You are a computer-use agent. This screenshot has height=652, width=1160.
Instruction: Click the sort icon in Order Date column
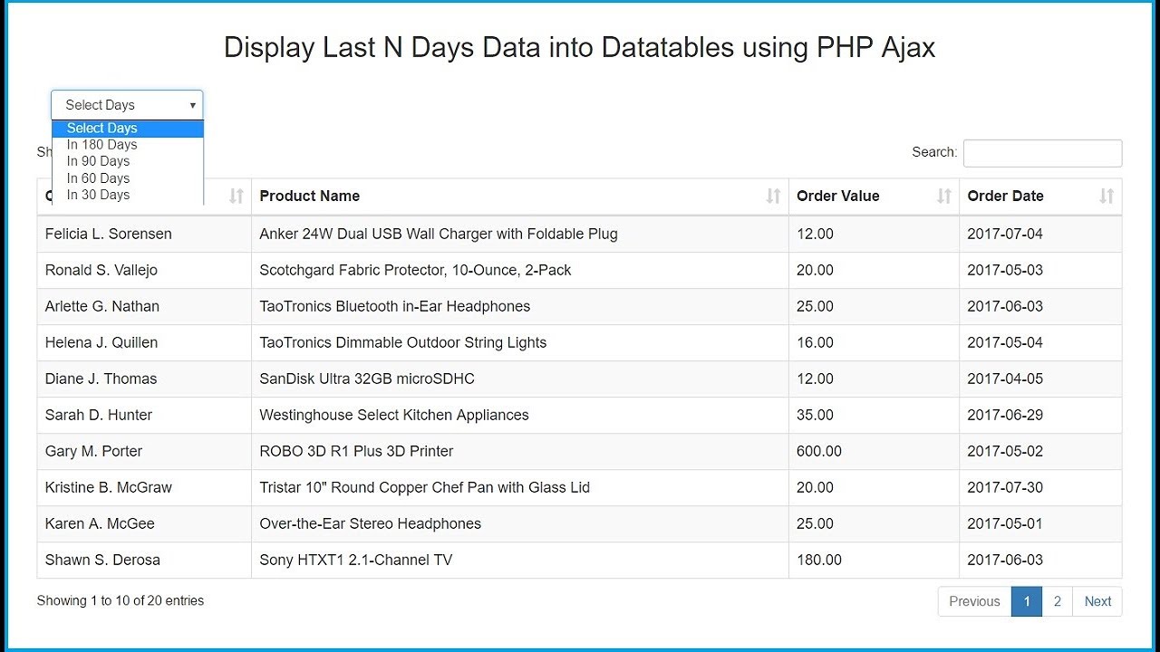pyautogui.click(x=1106, y=197)
